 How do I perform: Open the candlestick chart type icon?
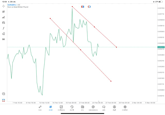coord(3,12)
